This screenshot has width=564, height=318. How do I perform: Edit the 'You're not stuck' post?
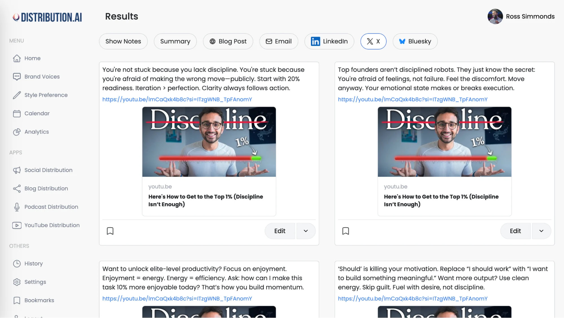(x=280, y=231)
